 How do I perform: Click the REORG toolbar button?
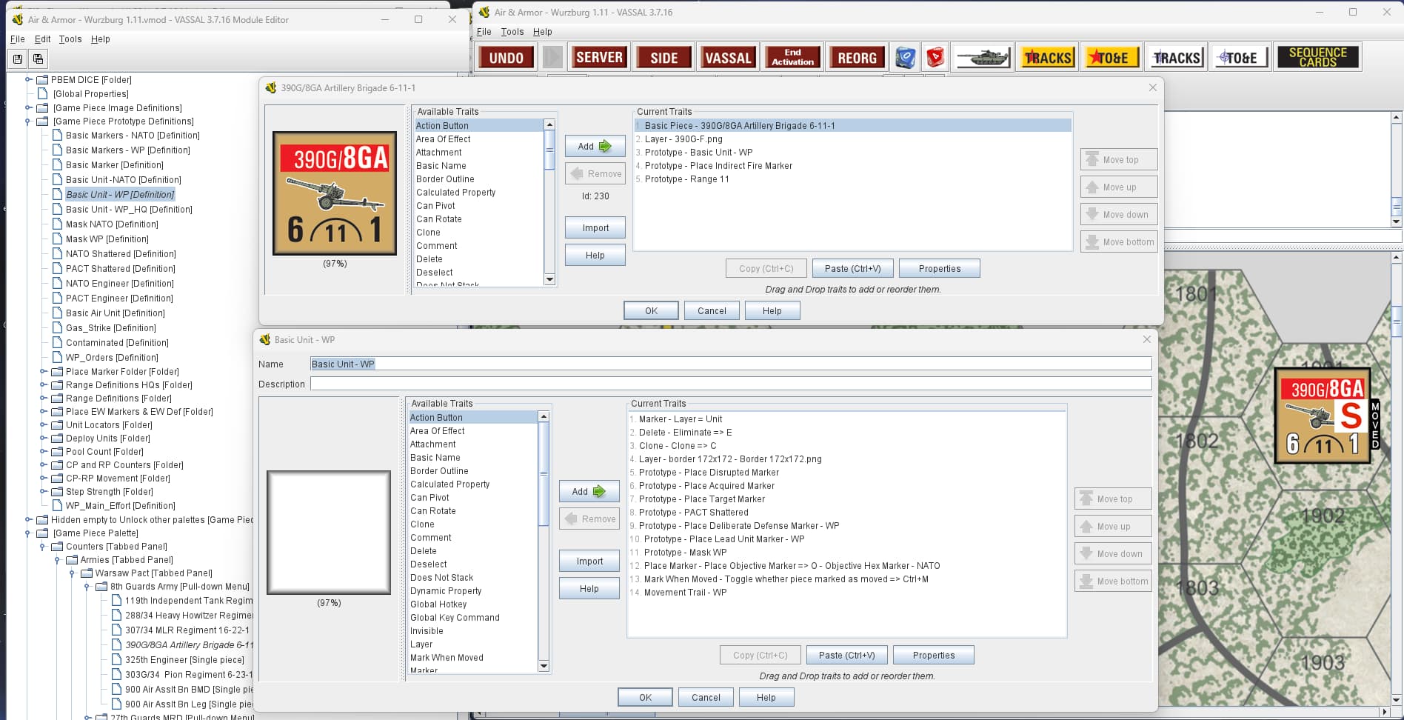coord(857,58)
